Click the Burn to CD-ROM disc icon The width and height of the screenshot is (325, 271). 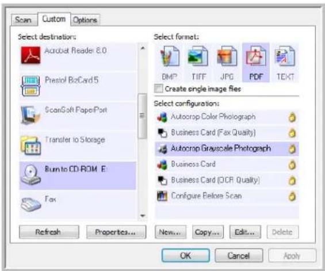pos(30,175)
